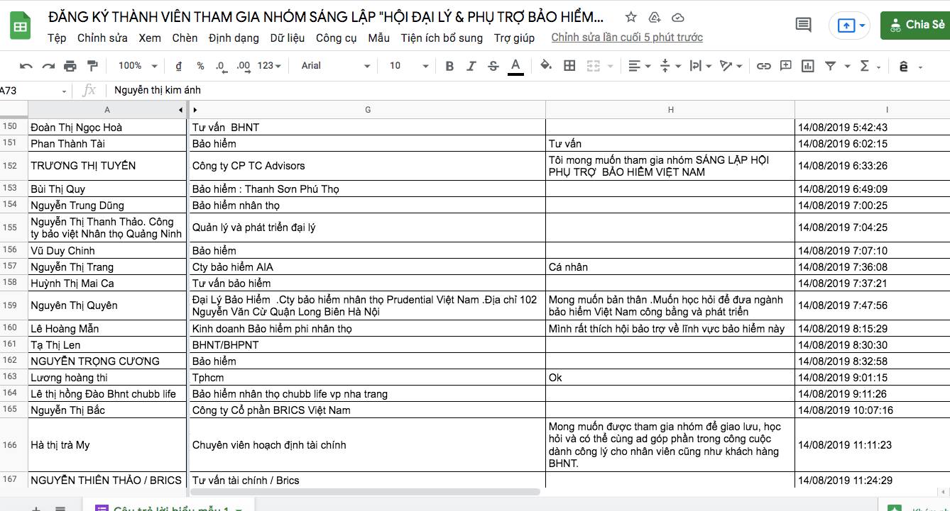The image size is (950, 511).
Task: Select row 159 header
Action: (13, 305)
